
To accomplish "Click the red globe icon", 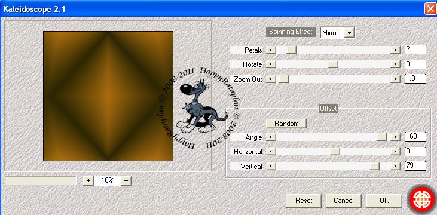I will coord(421,200).
